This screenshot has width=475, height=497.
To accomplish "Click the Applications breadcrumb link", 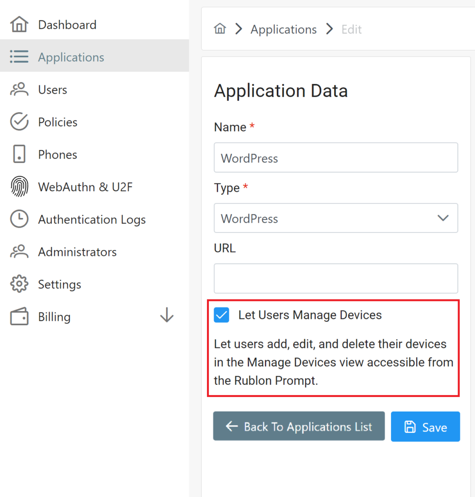I will pyautogui.click(x=283, y=29).
